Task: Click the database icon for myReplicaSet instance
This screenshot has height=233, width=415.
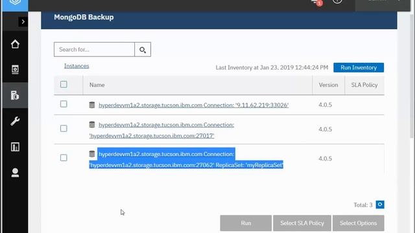Action: 92,154
